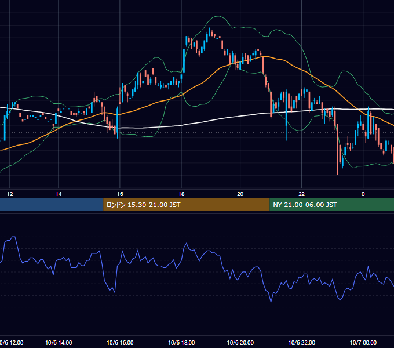Screen dimensions: 394x348
Task: Click the 10/6 18:00 date label
Action: pos(181,342)
